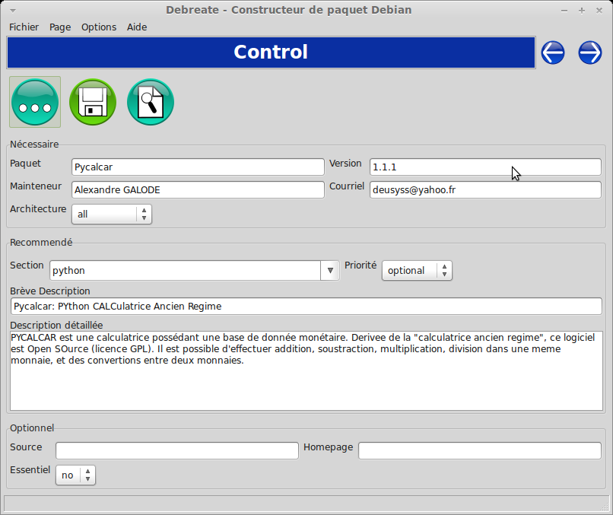Go to next page with right arrow
The height and width of the screenshot is (515, 613).
[x=590, y=52]
